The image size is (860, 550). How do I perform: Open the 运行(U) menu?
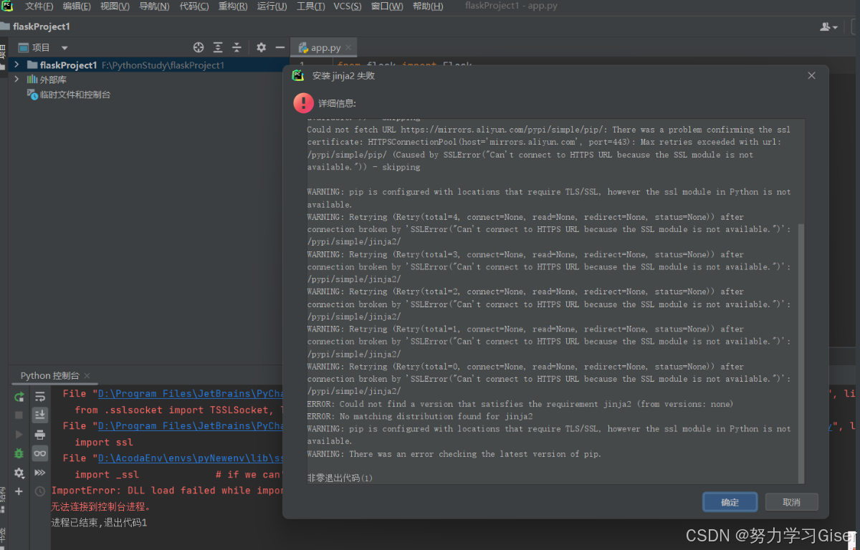point(272,6)
